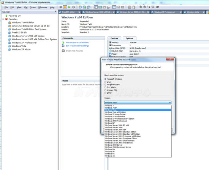The height and width of the screenshot is (170, 209).
Task: Toggle the show sidebar toolbar icon
Action: [96, 7]
